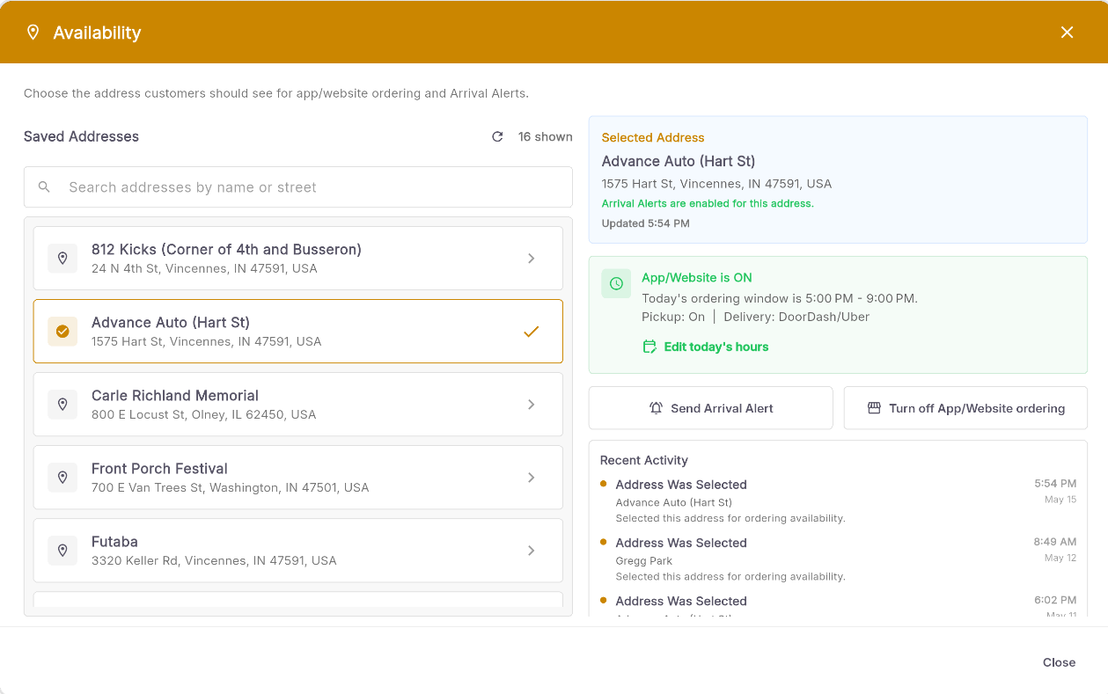This screenshot has height=694, width=1108.
Task: Click the orange bullet of the 5:54 PM entry
Action: pyautogui.click(x=603, y=483)
